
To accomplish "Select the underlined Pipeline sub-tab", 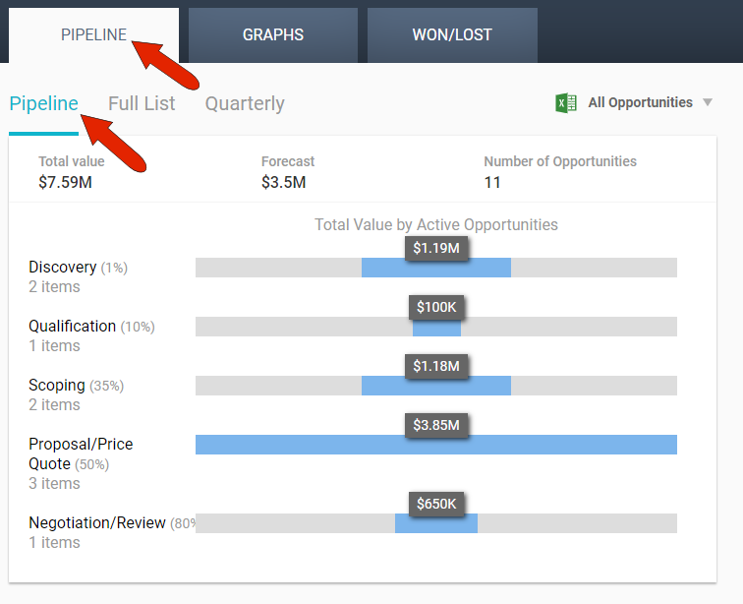I will (43, 103).
